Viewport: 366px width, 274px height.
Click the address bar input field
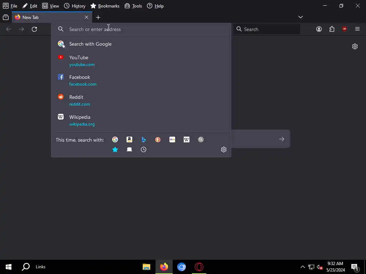coord(141,29)
